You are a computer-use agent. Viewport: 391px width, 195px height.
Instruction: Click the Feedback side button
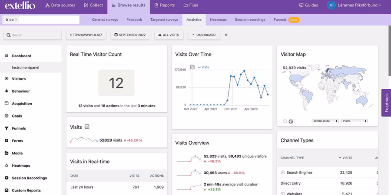click(x=386, y=103)
